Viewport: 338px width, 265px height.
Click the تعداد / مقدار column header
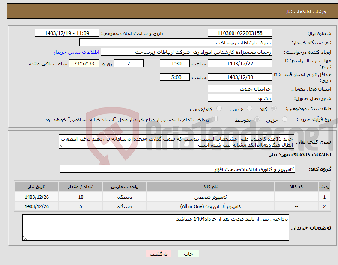tap(81, 187)
